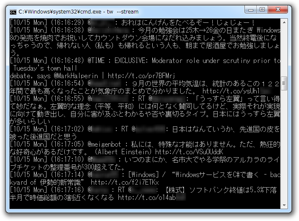The image size is (299, 221).
Task: Click the text 'kyard of 伊勢的新常識'
Action: (47, 182)
